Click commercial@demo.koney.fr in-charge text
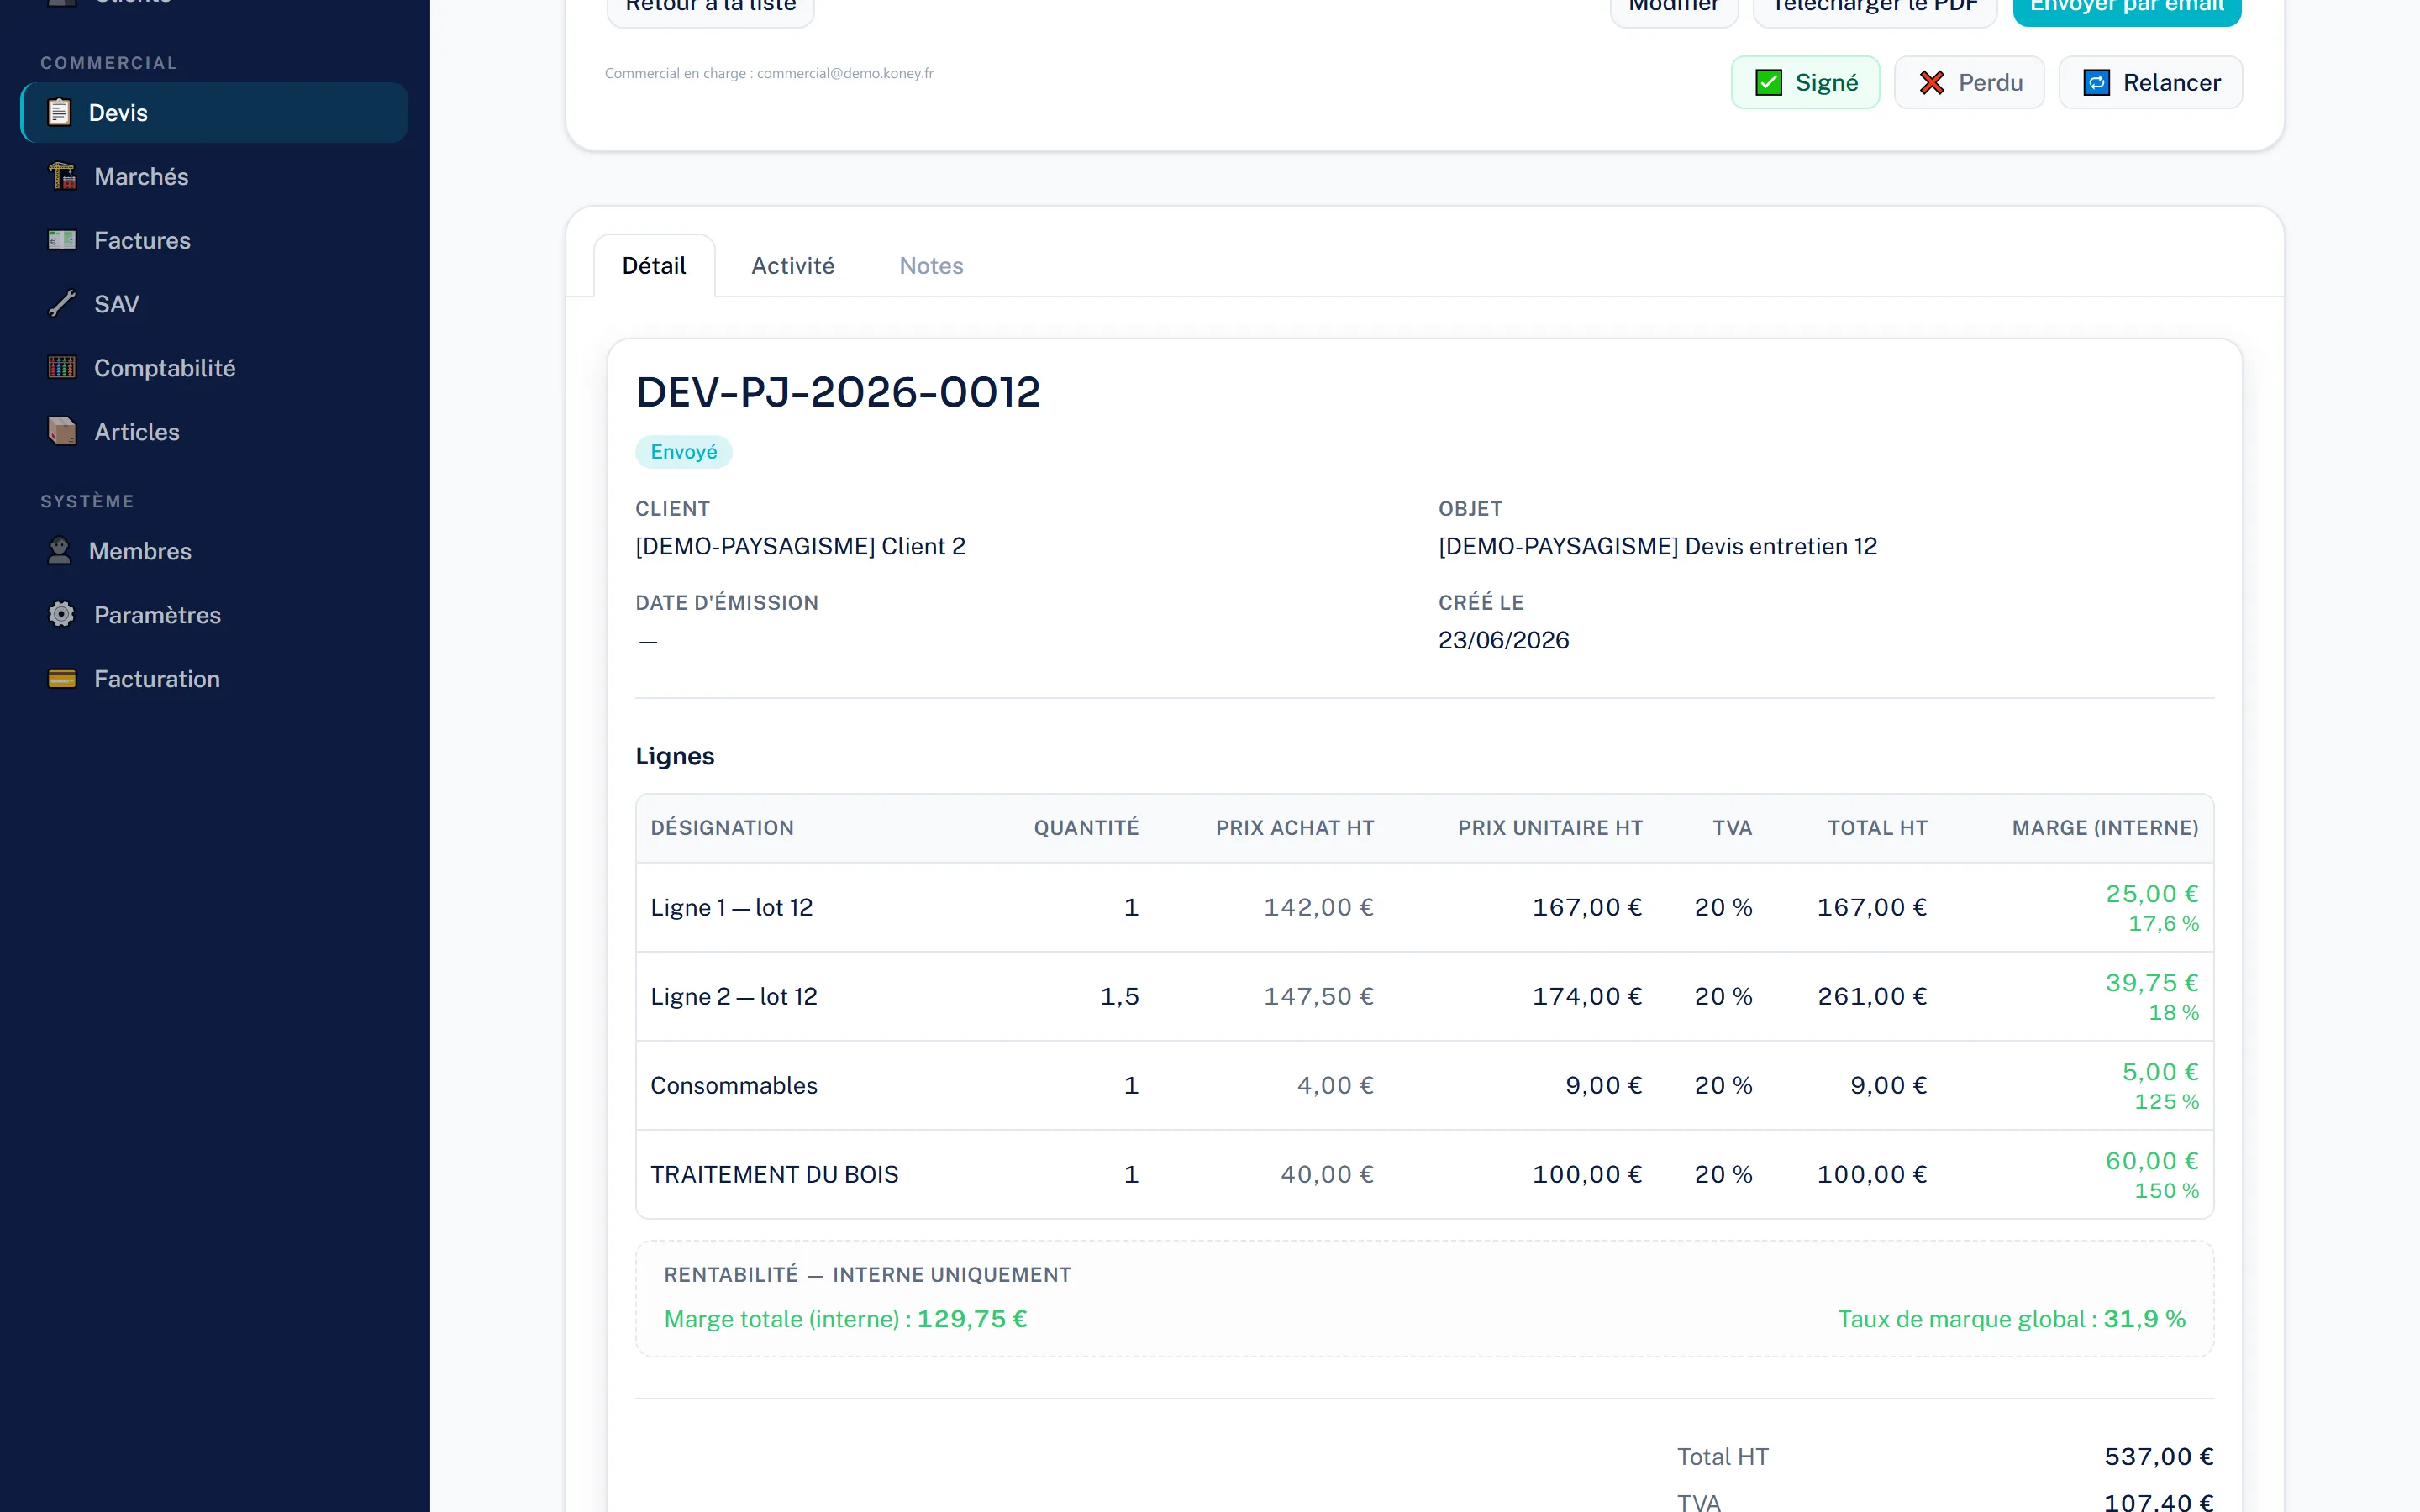This screenshot has width=2420, height=1512. 845,73
